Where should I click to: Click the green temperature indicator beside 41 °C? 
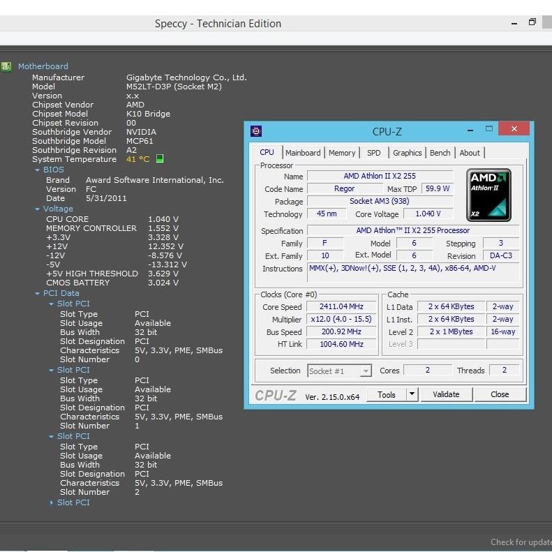pos(160,159)
